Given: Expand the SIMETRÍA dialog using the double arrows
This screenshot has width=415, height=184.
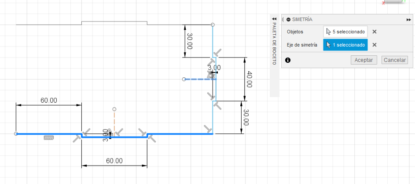Looking at the screenshot, I should pos(409,19).
